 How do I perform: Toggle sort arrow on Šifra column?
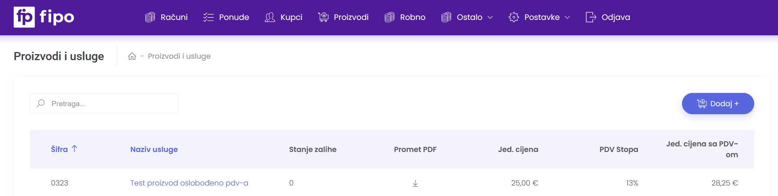coord(75,149)
